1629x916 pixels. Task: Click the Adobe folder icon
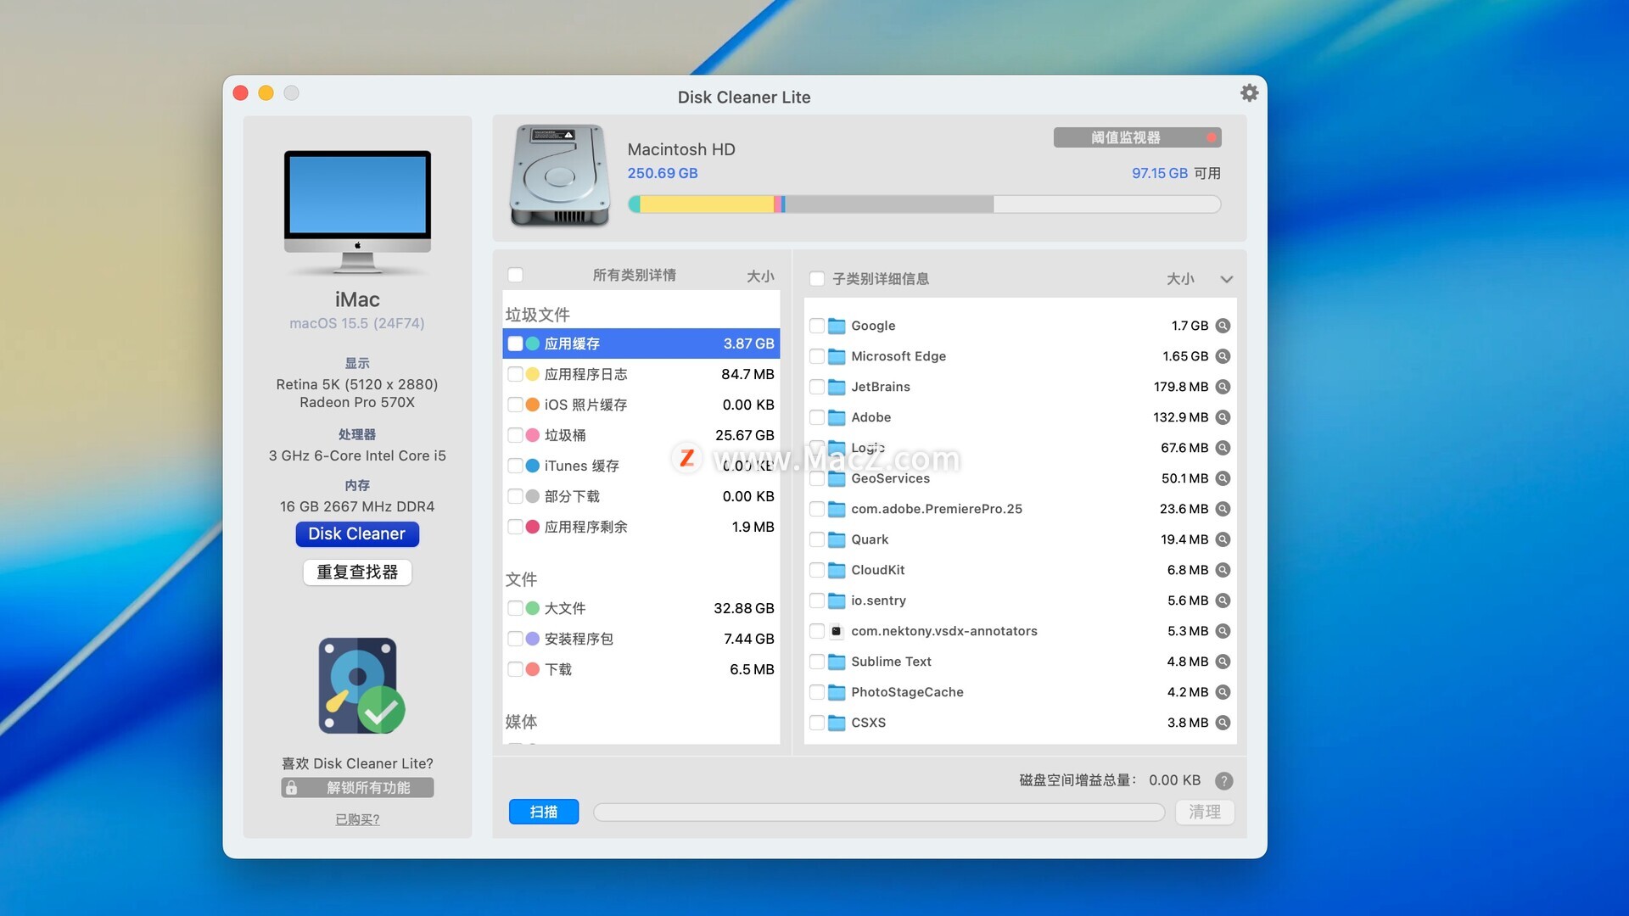(x=837, y=417)
